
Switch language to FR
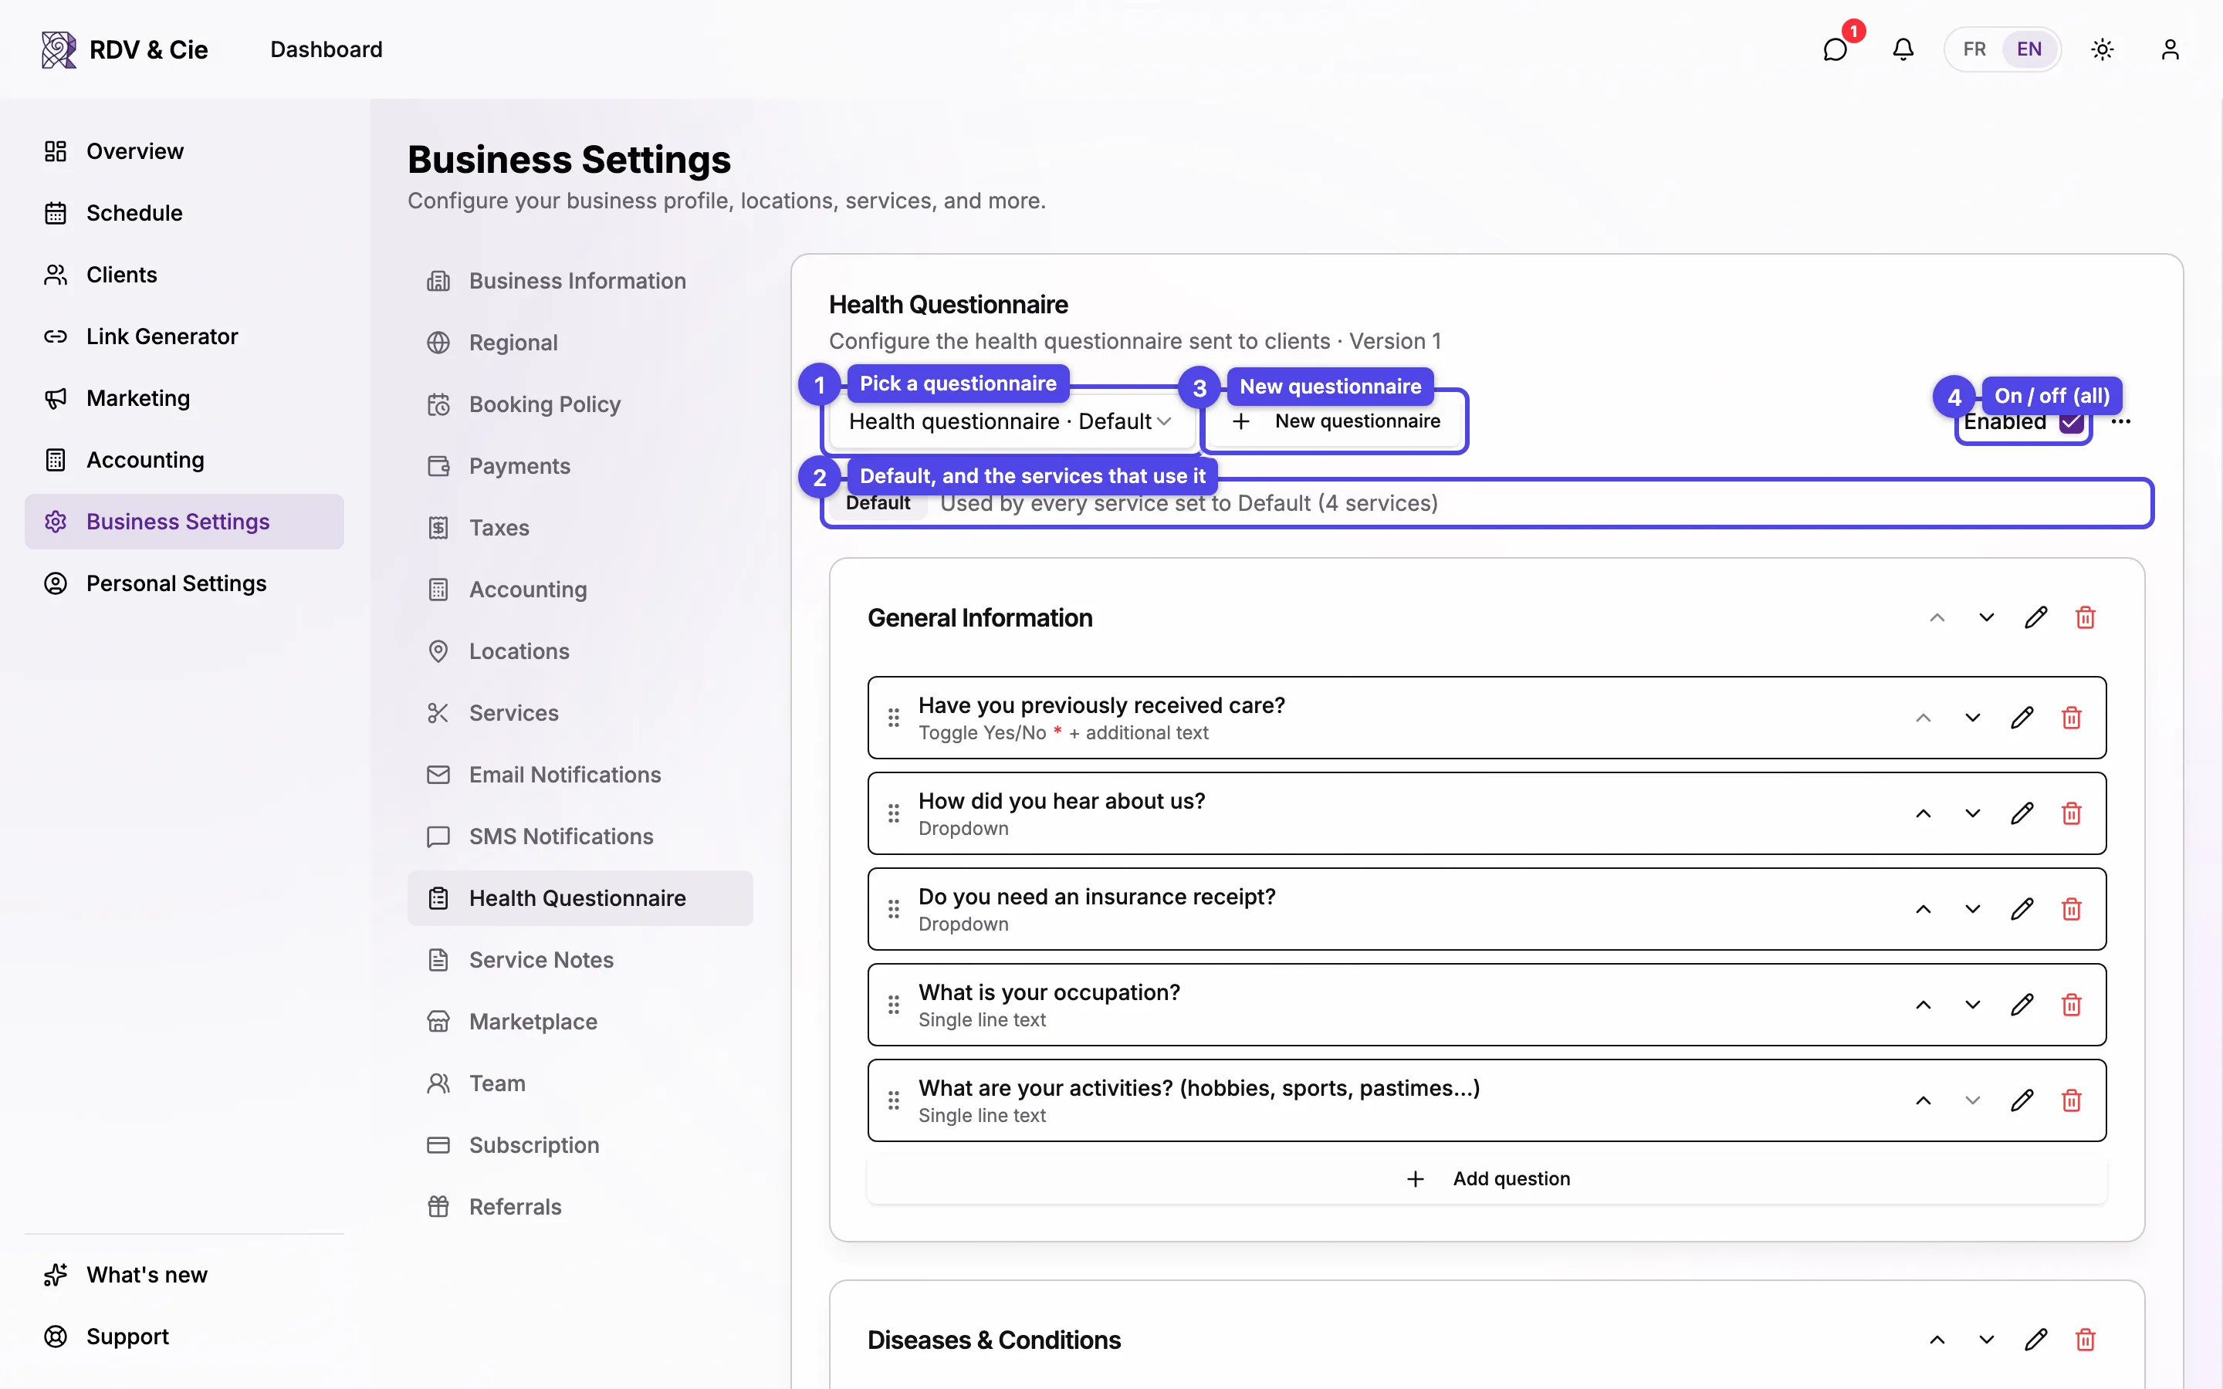1974,49
